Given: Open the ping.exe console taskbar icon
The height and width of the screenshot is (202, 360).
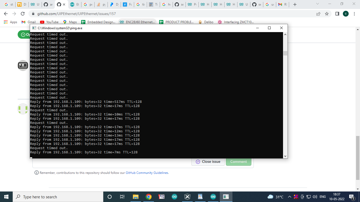Looking at the screenshot, I should tap(226, 197).
